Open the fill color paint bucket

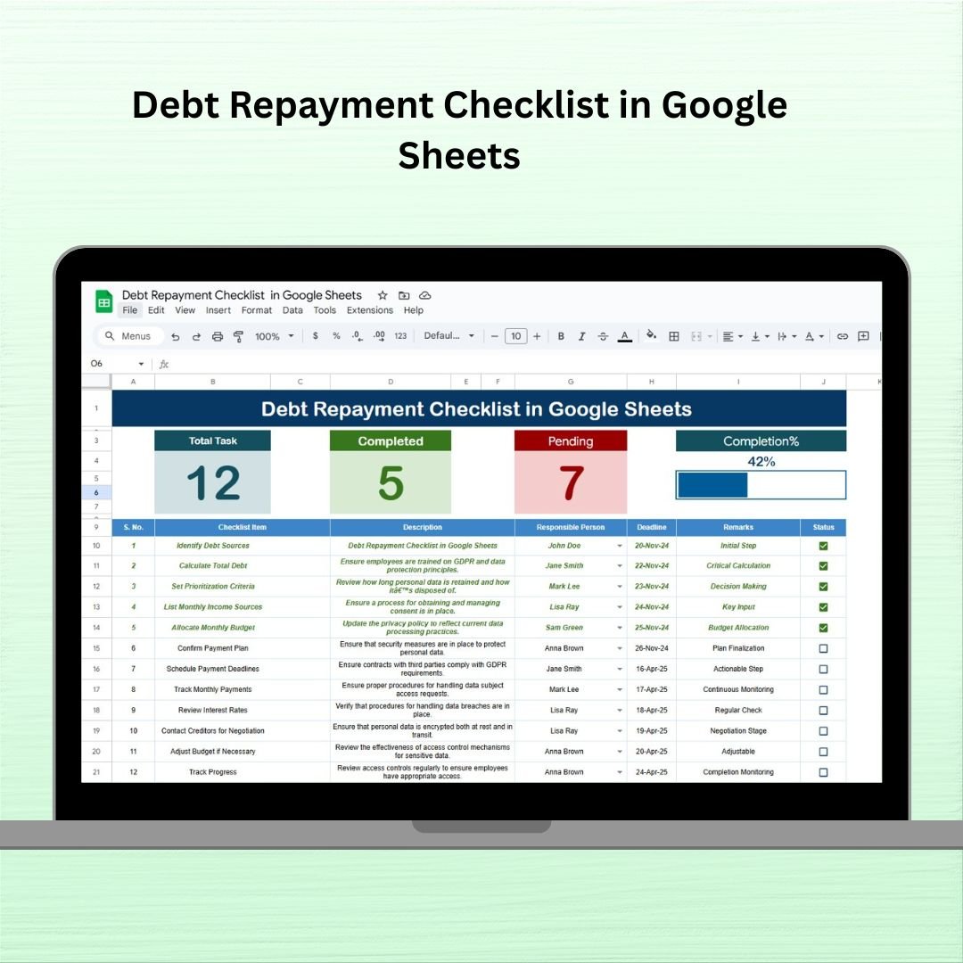pos(651,335)
